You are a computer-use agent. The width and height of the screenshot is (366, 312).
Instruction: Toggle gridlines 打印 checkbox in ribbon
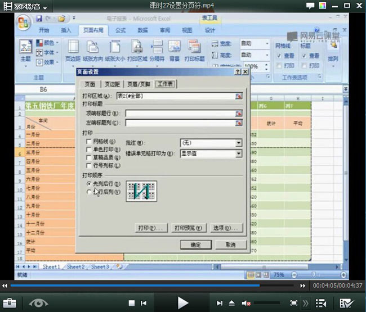(279, 65)
